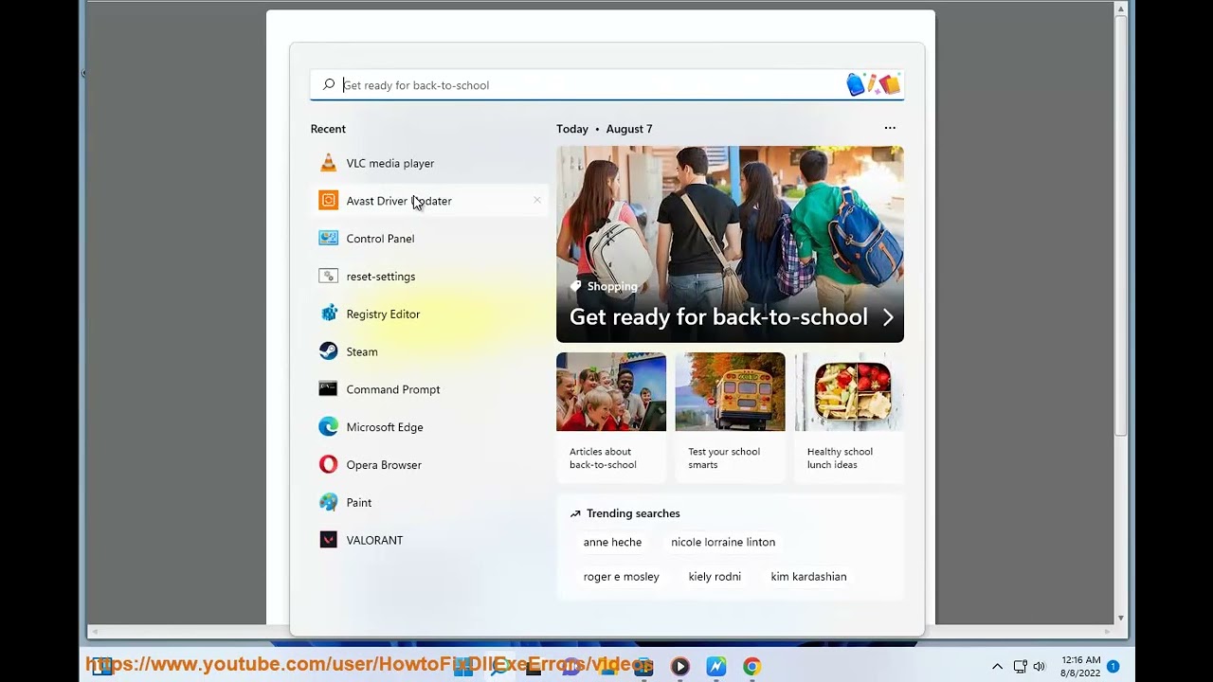Search trending term roger e mosley

coord(621,576)
